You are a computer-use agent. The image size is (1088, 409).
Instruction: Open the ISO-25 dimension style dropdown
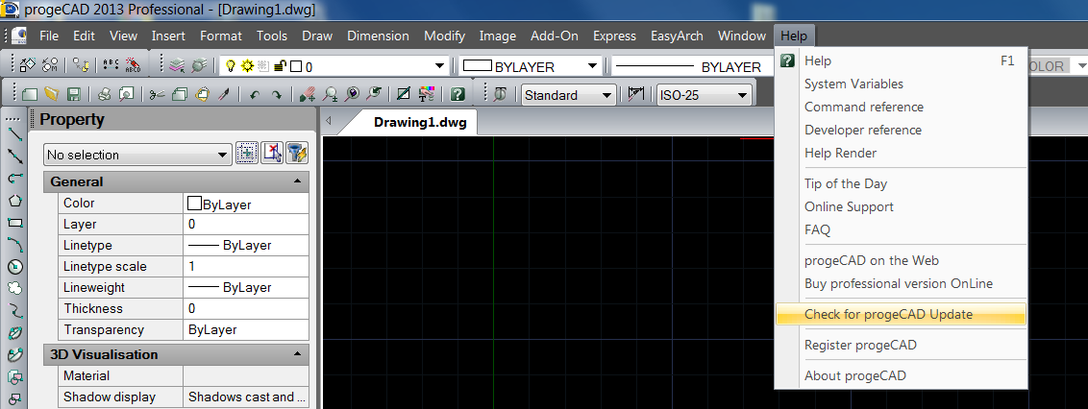tap(743, 95)
